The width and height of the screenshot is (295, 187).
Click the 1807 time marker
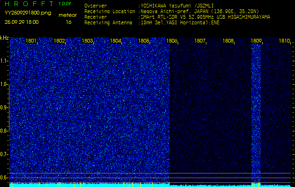point(200,41)
